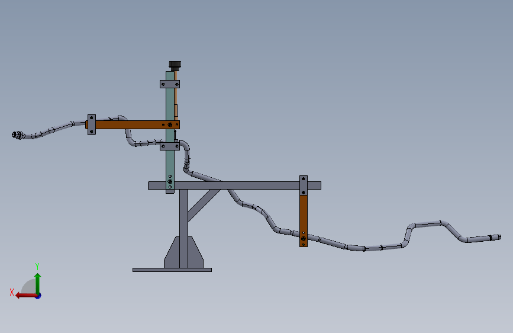Select the gray clamp at orange arm's left end
The height and width of the screenshot is (333, 513).
92,124
